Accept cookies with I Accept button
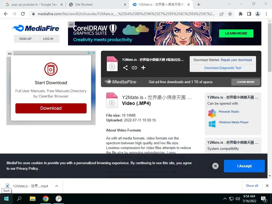The height and width of the screenshot is (204, 272). coord(244,166)
